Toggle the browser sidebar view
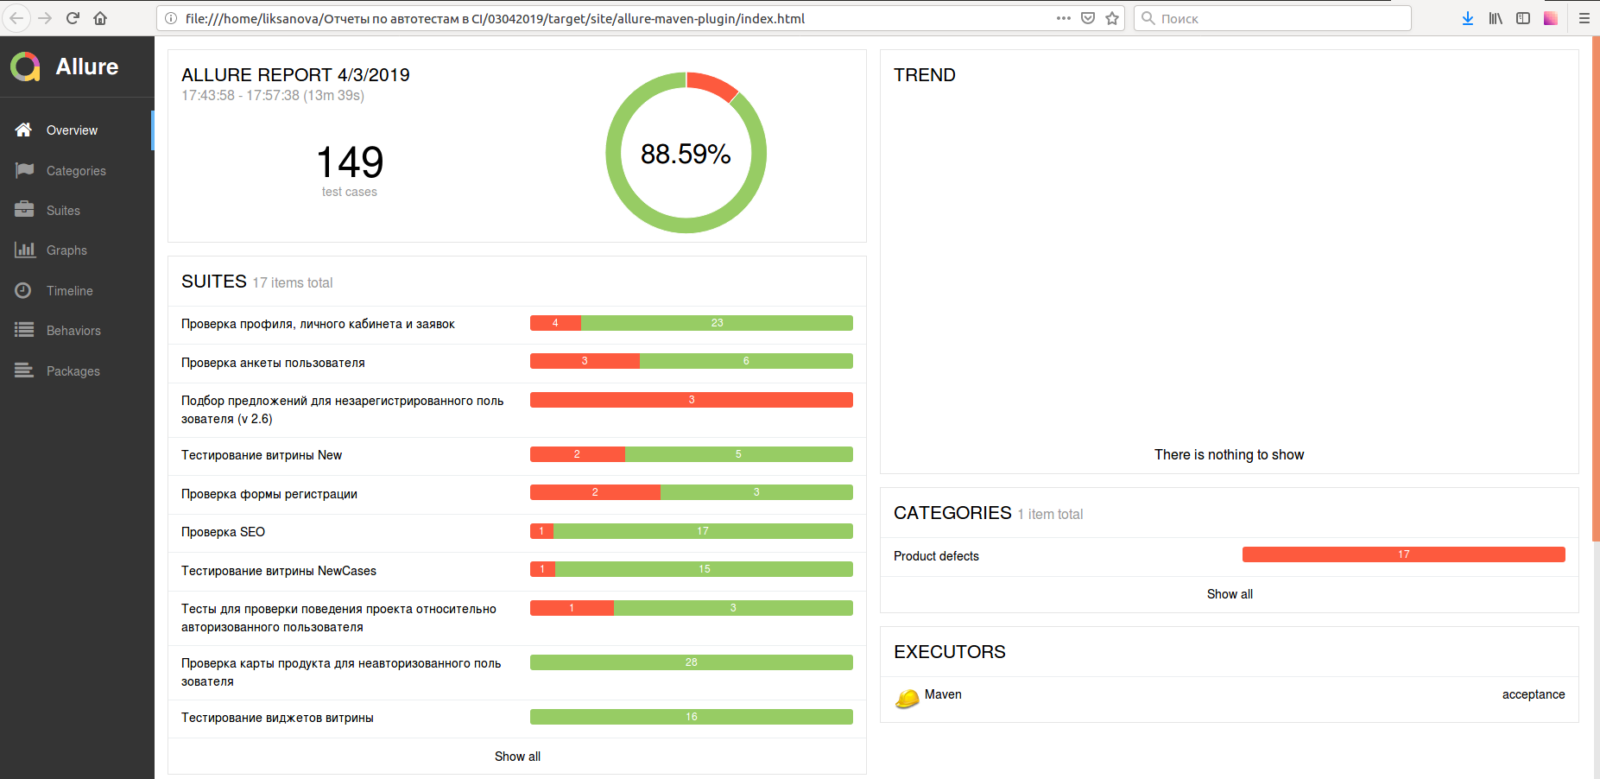 click(x=1523, y=18)
